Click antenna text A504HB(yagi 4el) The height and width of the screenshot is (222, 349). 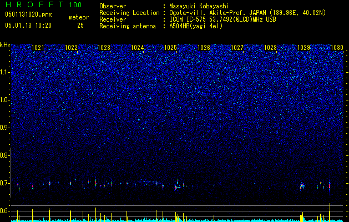click(x=196, y=26)
